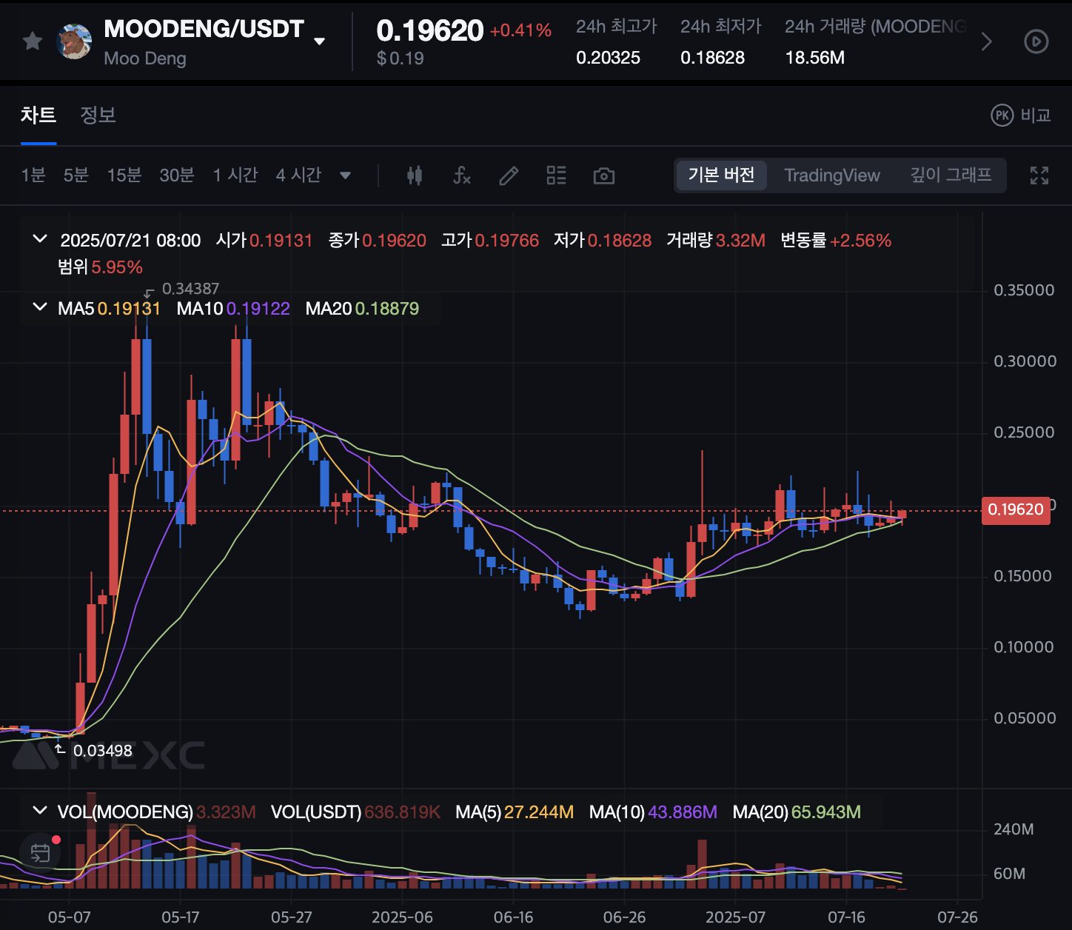1072x930 pixels.
Task: Select the 4 시간 timeframe
Action: 298,175
